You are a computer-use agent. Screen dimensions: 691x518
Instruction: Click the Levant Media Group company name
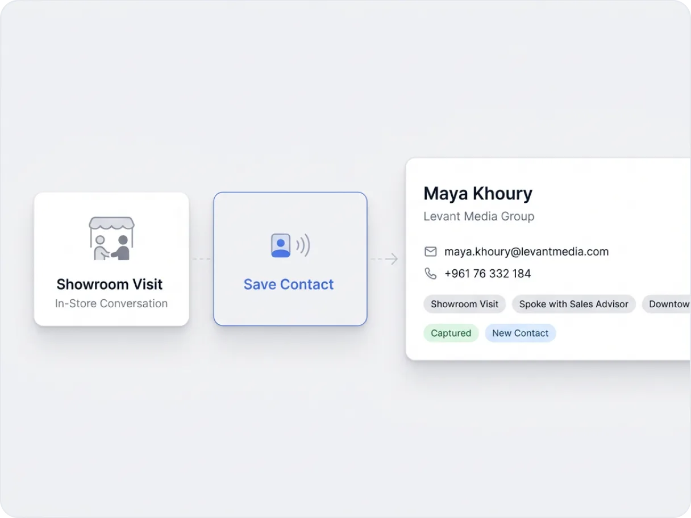[478, 216]
